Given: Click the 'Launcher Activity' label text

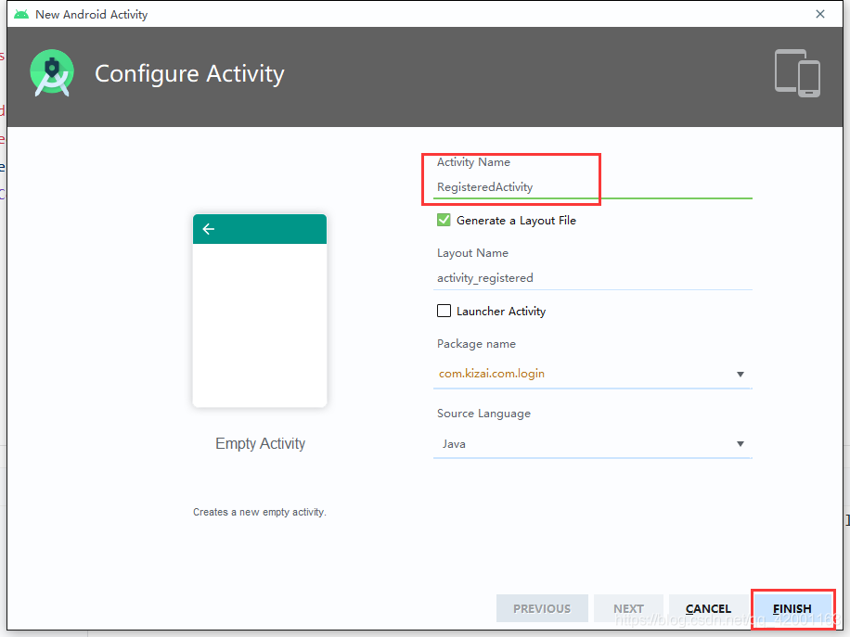Looking at the screenshot, I should click(501, 312).
